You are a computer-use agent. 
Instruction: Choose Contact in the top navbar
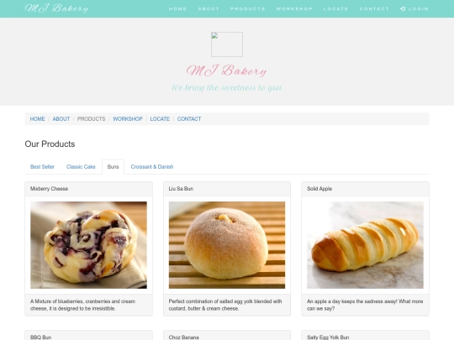[x=374, y=9]
